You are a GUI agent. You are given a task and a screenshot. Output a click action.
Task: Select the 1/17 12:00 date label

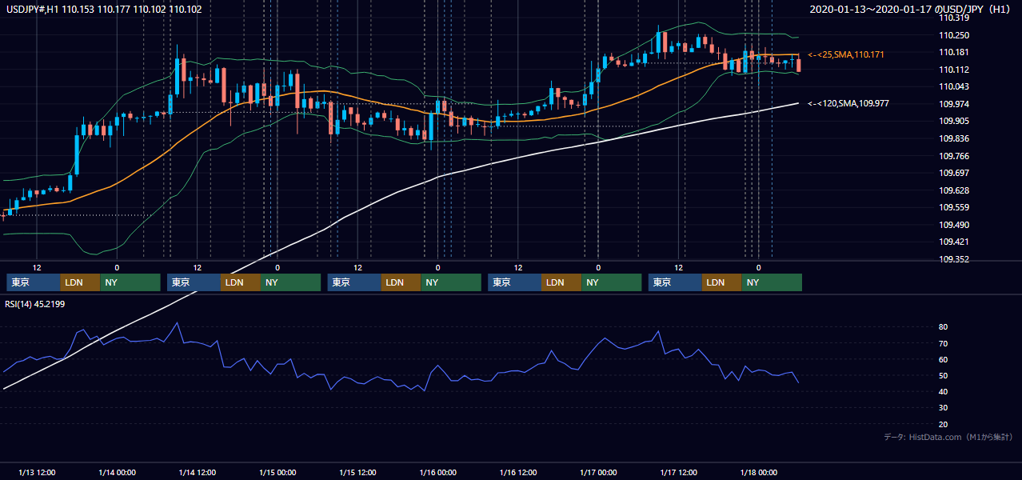(x=679, y=473)
